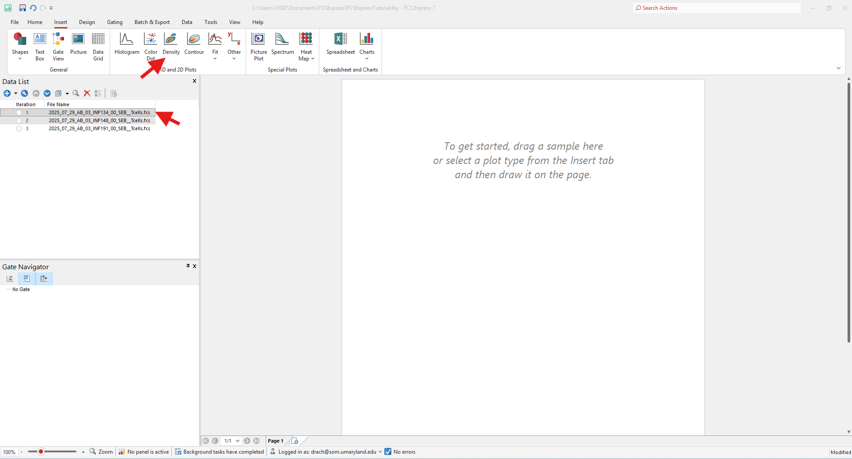Screen dimensions: 852x459
Task: Insert a Text Box
Action: point(40,46)
